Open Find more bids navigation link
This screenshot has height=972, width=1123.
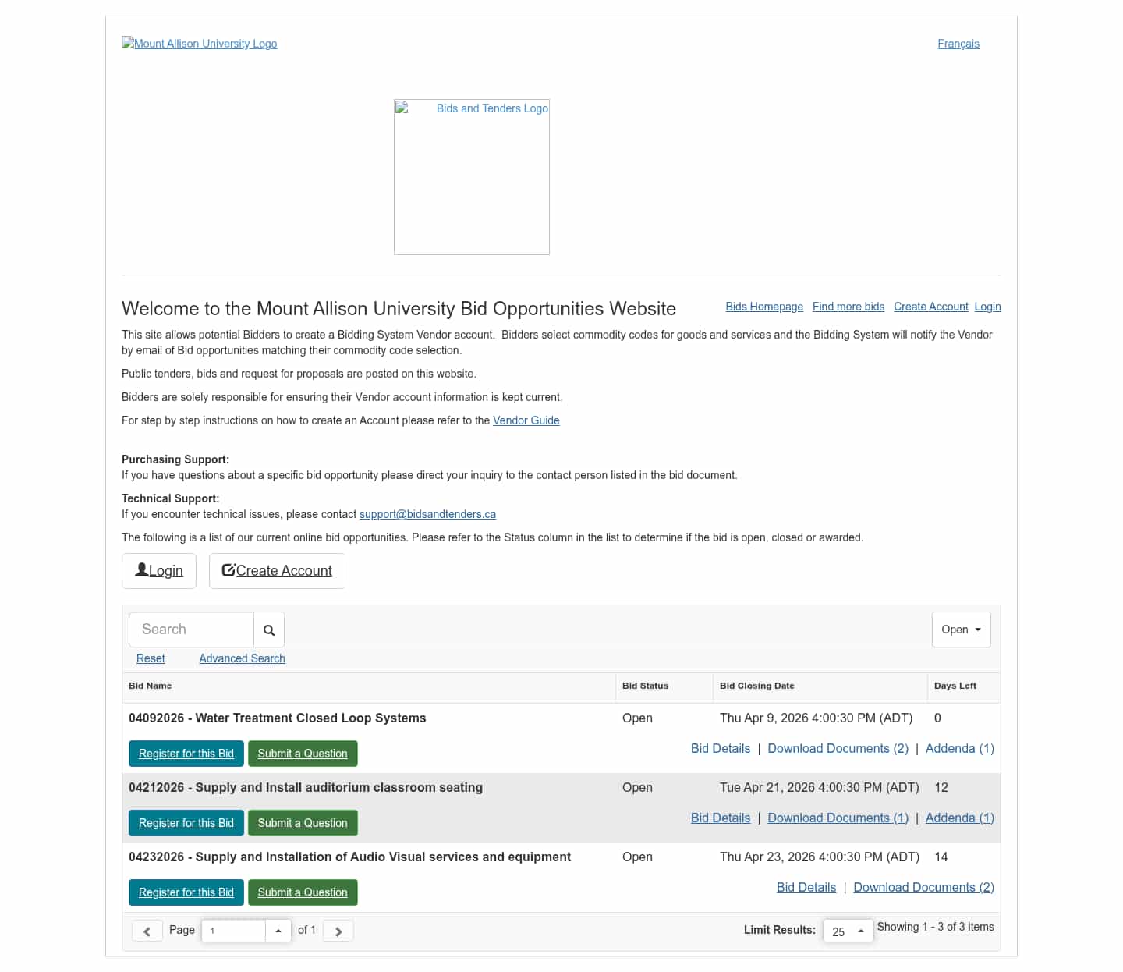click(848, 307)
